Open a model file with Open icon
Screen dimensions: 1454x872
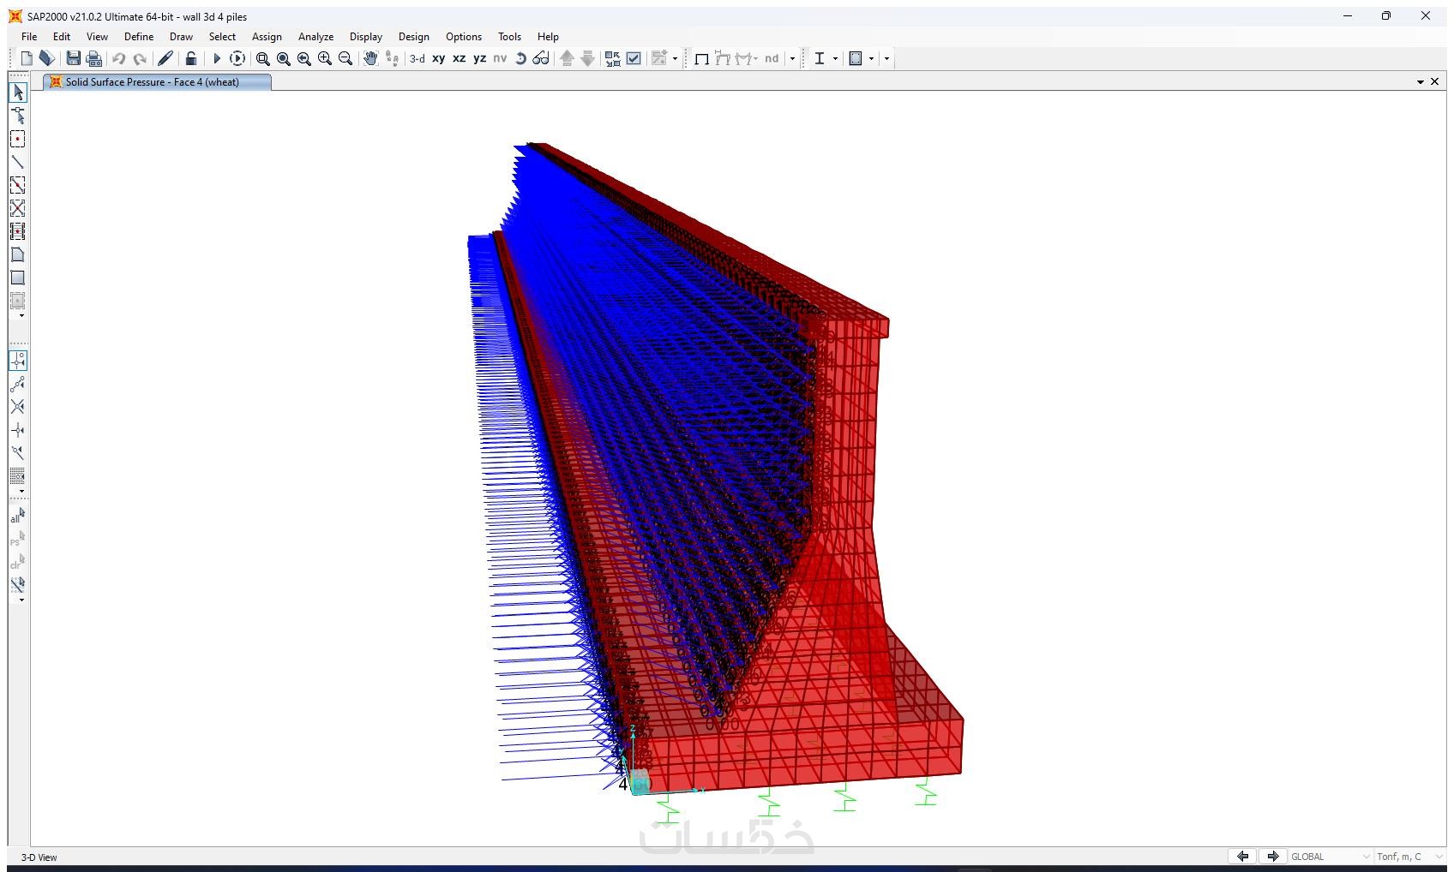(x=47, y=58)
